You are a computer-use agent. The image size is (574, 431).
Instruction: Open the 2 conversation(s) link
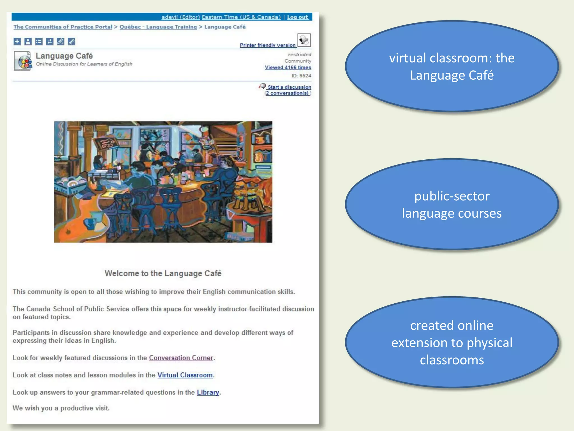pyautogui.click(x=288, y=93)
